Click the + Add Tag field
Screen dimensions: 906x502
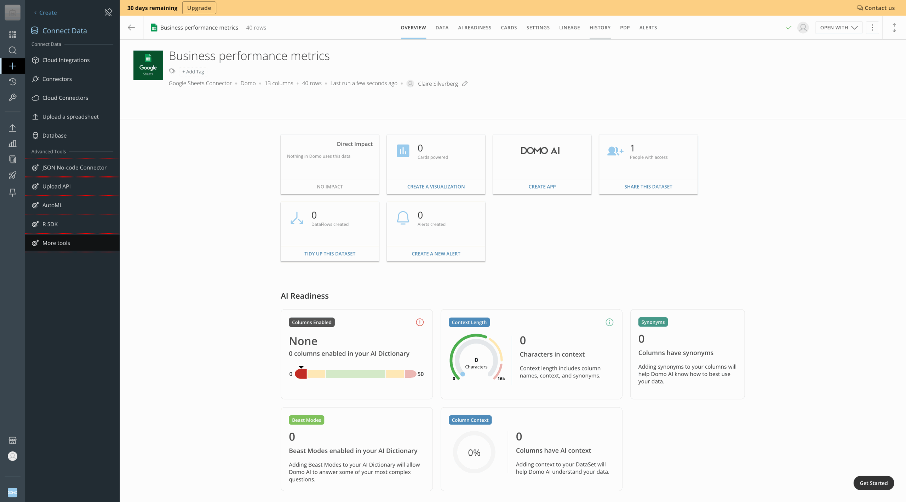pos(193,72)
